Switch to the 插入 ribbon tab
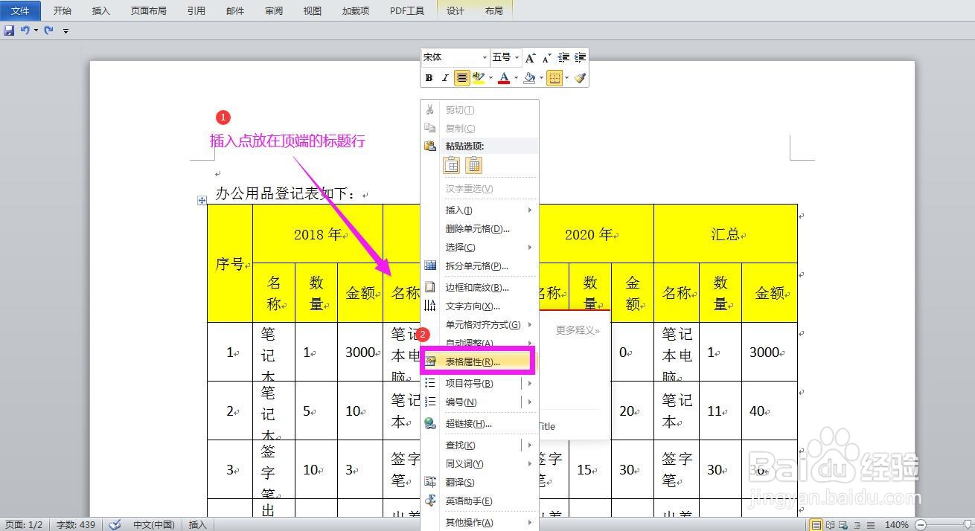The height and width of the screenshot is (531, 975). click(x=100, y=10)
